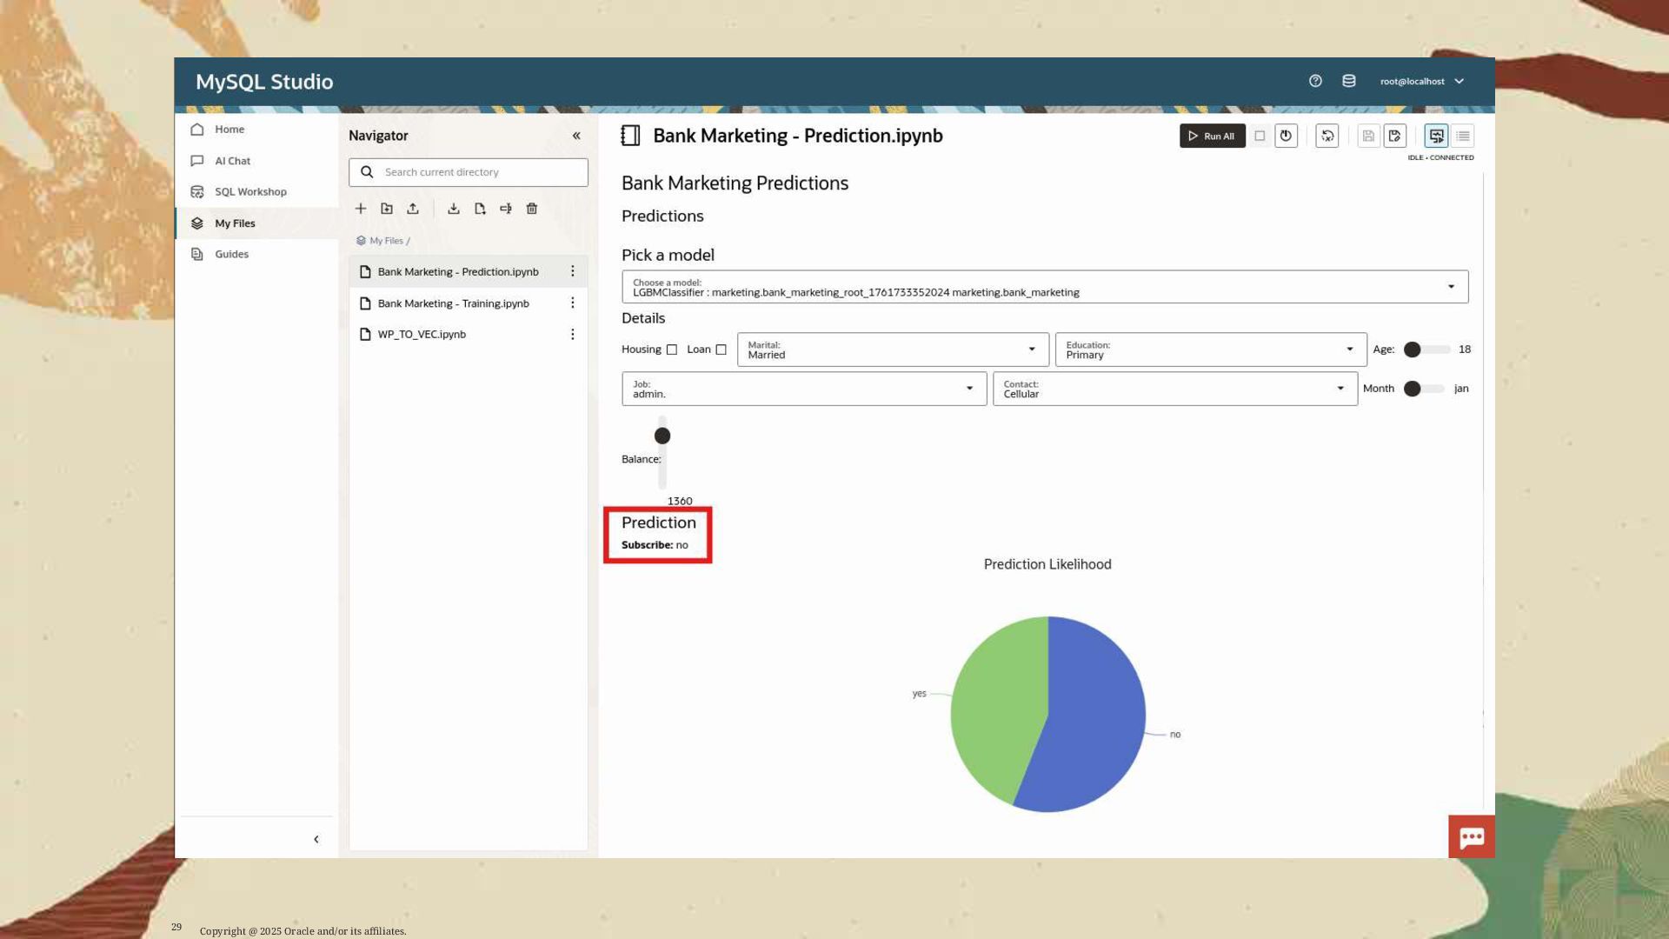Toggle the dashboard presentation view button

pyautogui.click(x=1436, y=136)
